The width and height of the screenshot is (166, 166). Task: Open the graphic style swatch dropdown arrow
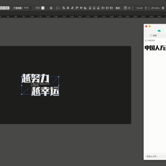[x=46, y=8]
